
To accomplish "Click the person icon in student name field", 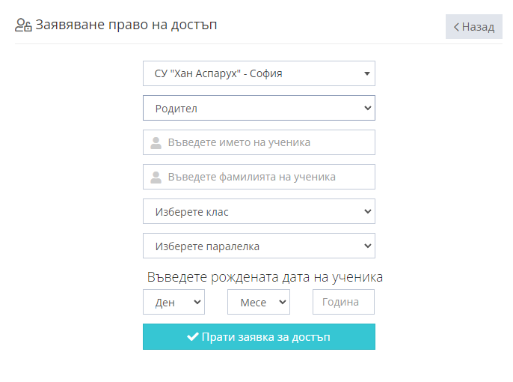I will tap(156, 143).
